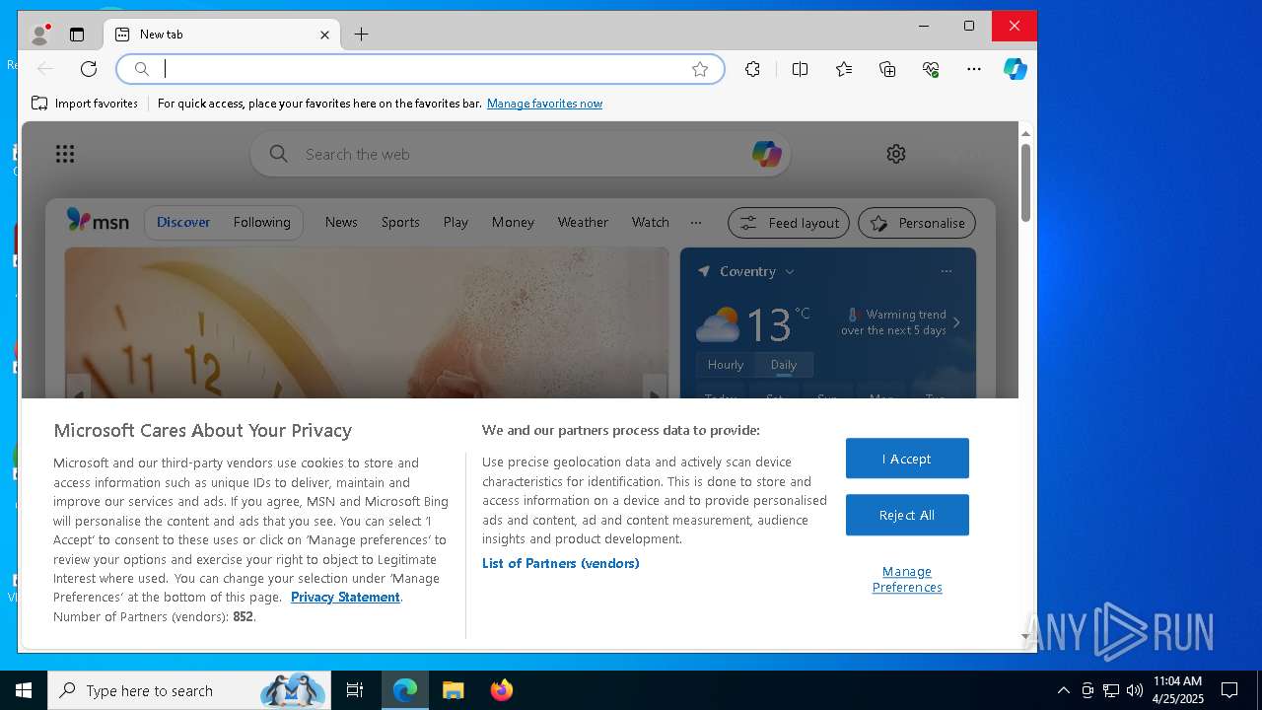Open File Explorer from taskbar
This screenshot has width=1262, height=710.
[x=453, y=690]
